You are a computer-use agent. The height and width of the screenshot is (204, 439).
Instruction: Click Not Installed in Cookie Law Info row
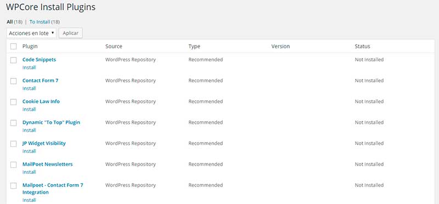(x=369, y=101)
